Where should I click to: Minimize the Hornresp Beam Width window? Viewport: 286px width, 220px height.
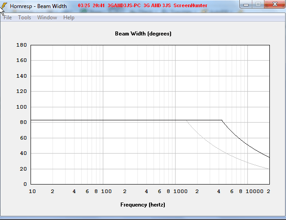click(x=246, y=4)
